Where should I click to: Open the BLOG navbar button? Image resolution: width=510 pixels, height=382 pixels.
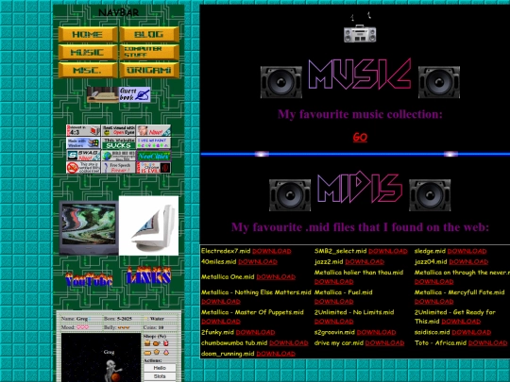coord(149,34)
